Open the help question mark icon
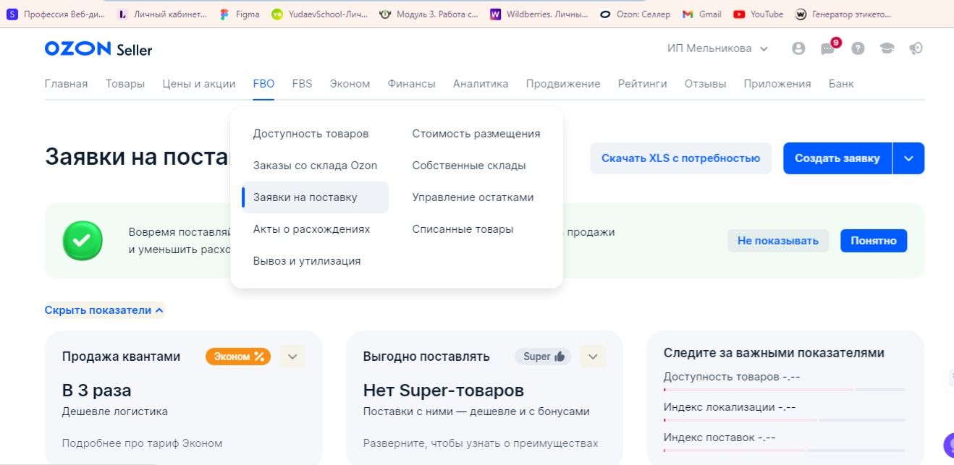The width and height of the screenshot is (954, 465). [x=858, y=48]
